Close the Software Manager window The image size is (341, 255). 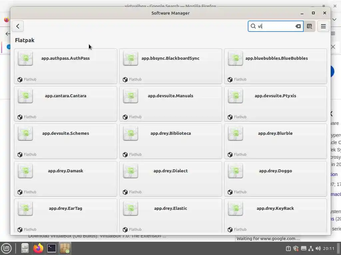[324, 13]
